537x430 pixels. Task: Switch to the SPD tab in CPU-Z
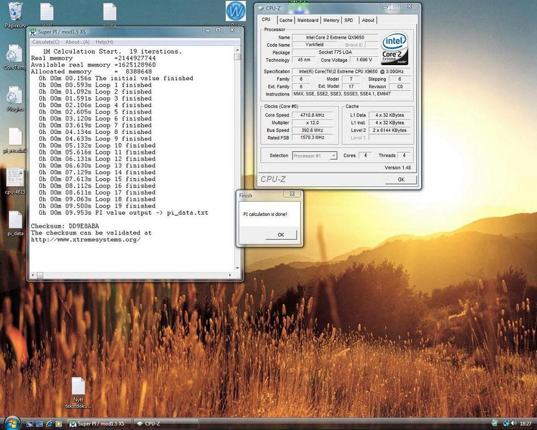pyautogui.click(x=349, y=20)
